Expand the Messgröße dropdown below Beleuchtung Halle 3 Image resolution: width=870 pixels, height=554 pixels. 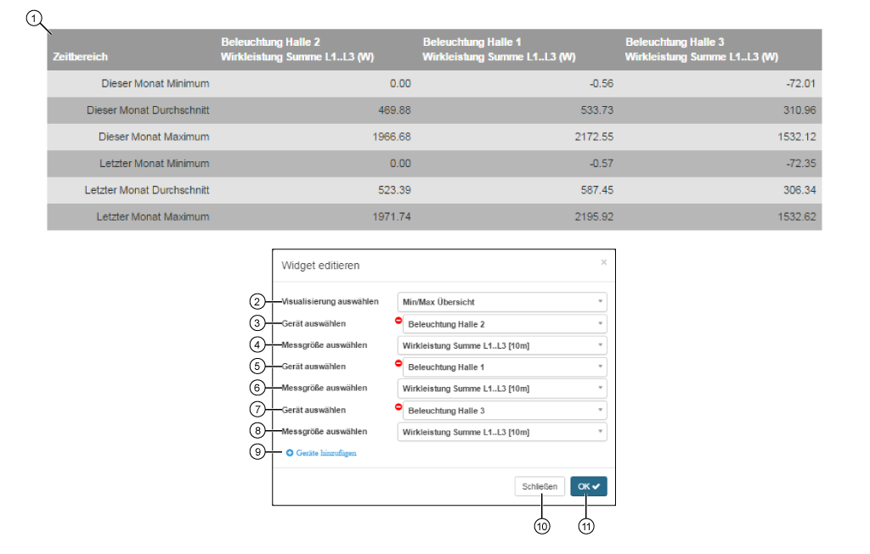point(501,432)
